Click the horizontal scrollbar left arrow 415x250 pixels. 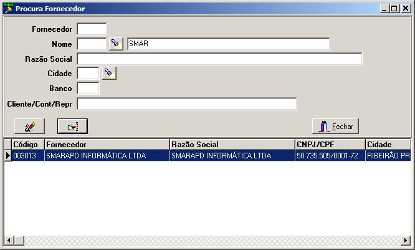(9, 241)
